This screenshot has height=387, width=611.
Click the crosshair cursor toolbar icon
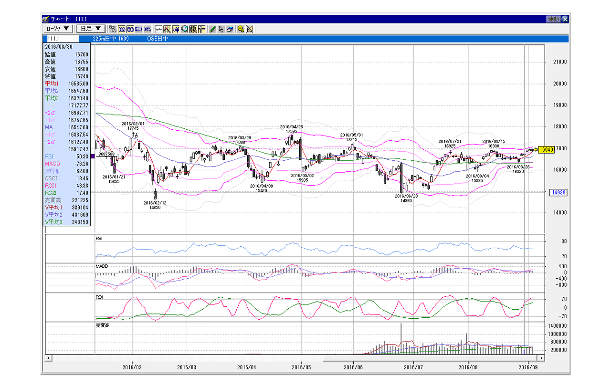click(201, 29)
